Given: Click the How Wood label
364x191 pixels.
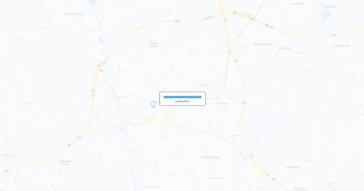Looking at the screenshot, I should pyautogui.click(x=297, y=4).
